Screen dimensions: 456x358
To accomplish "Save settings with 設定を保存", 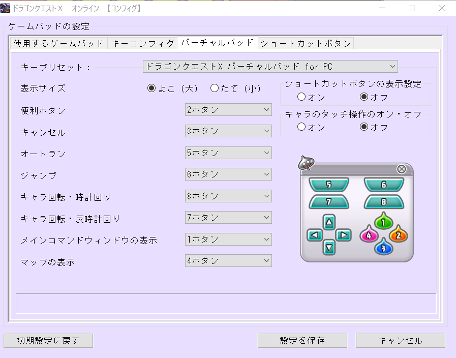I will point(302,341).
